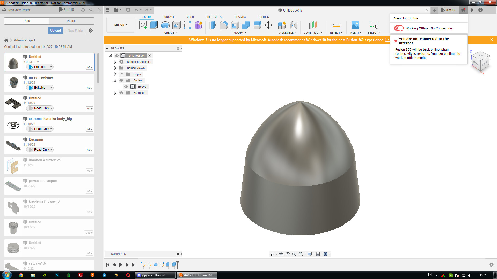The height and width of the screenshot is (279, 497).
Task: Open the Measure tool in Inspect
Action: point(336,25)
